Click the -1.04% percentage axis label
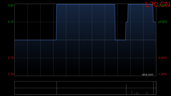Viewport: 171px width, 96px height. click(162, 74)
